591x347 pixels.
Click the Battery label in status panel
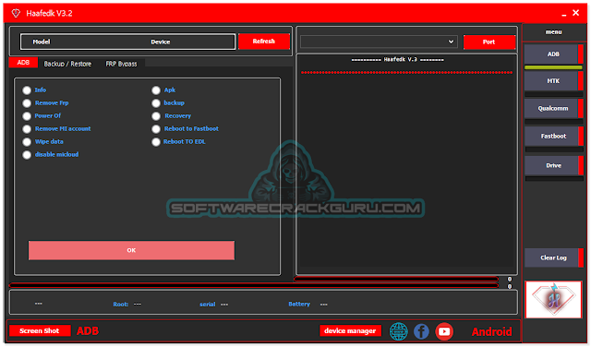pyautogui.click(x=299, y=304)
